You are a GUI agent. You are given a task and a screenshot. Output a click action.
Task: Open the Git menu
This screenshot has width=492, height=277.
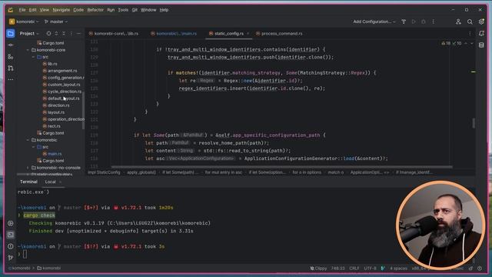pyautogui.click(x=135, y=10)
